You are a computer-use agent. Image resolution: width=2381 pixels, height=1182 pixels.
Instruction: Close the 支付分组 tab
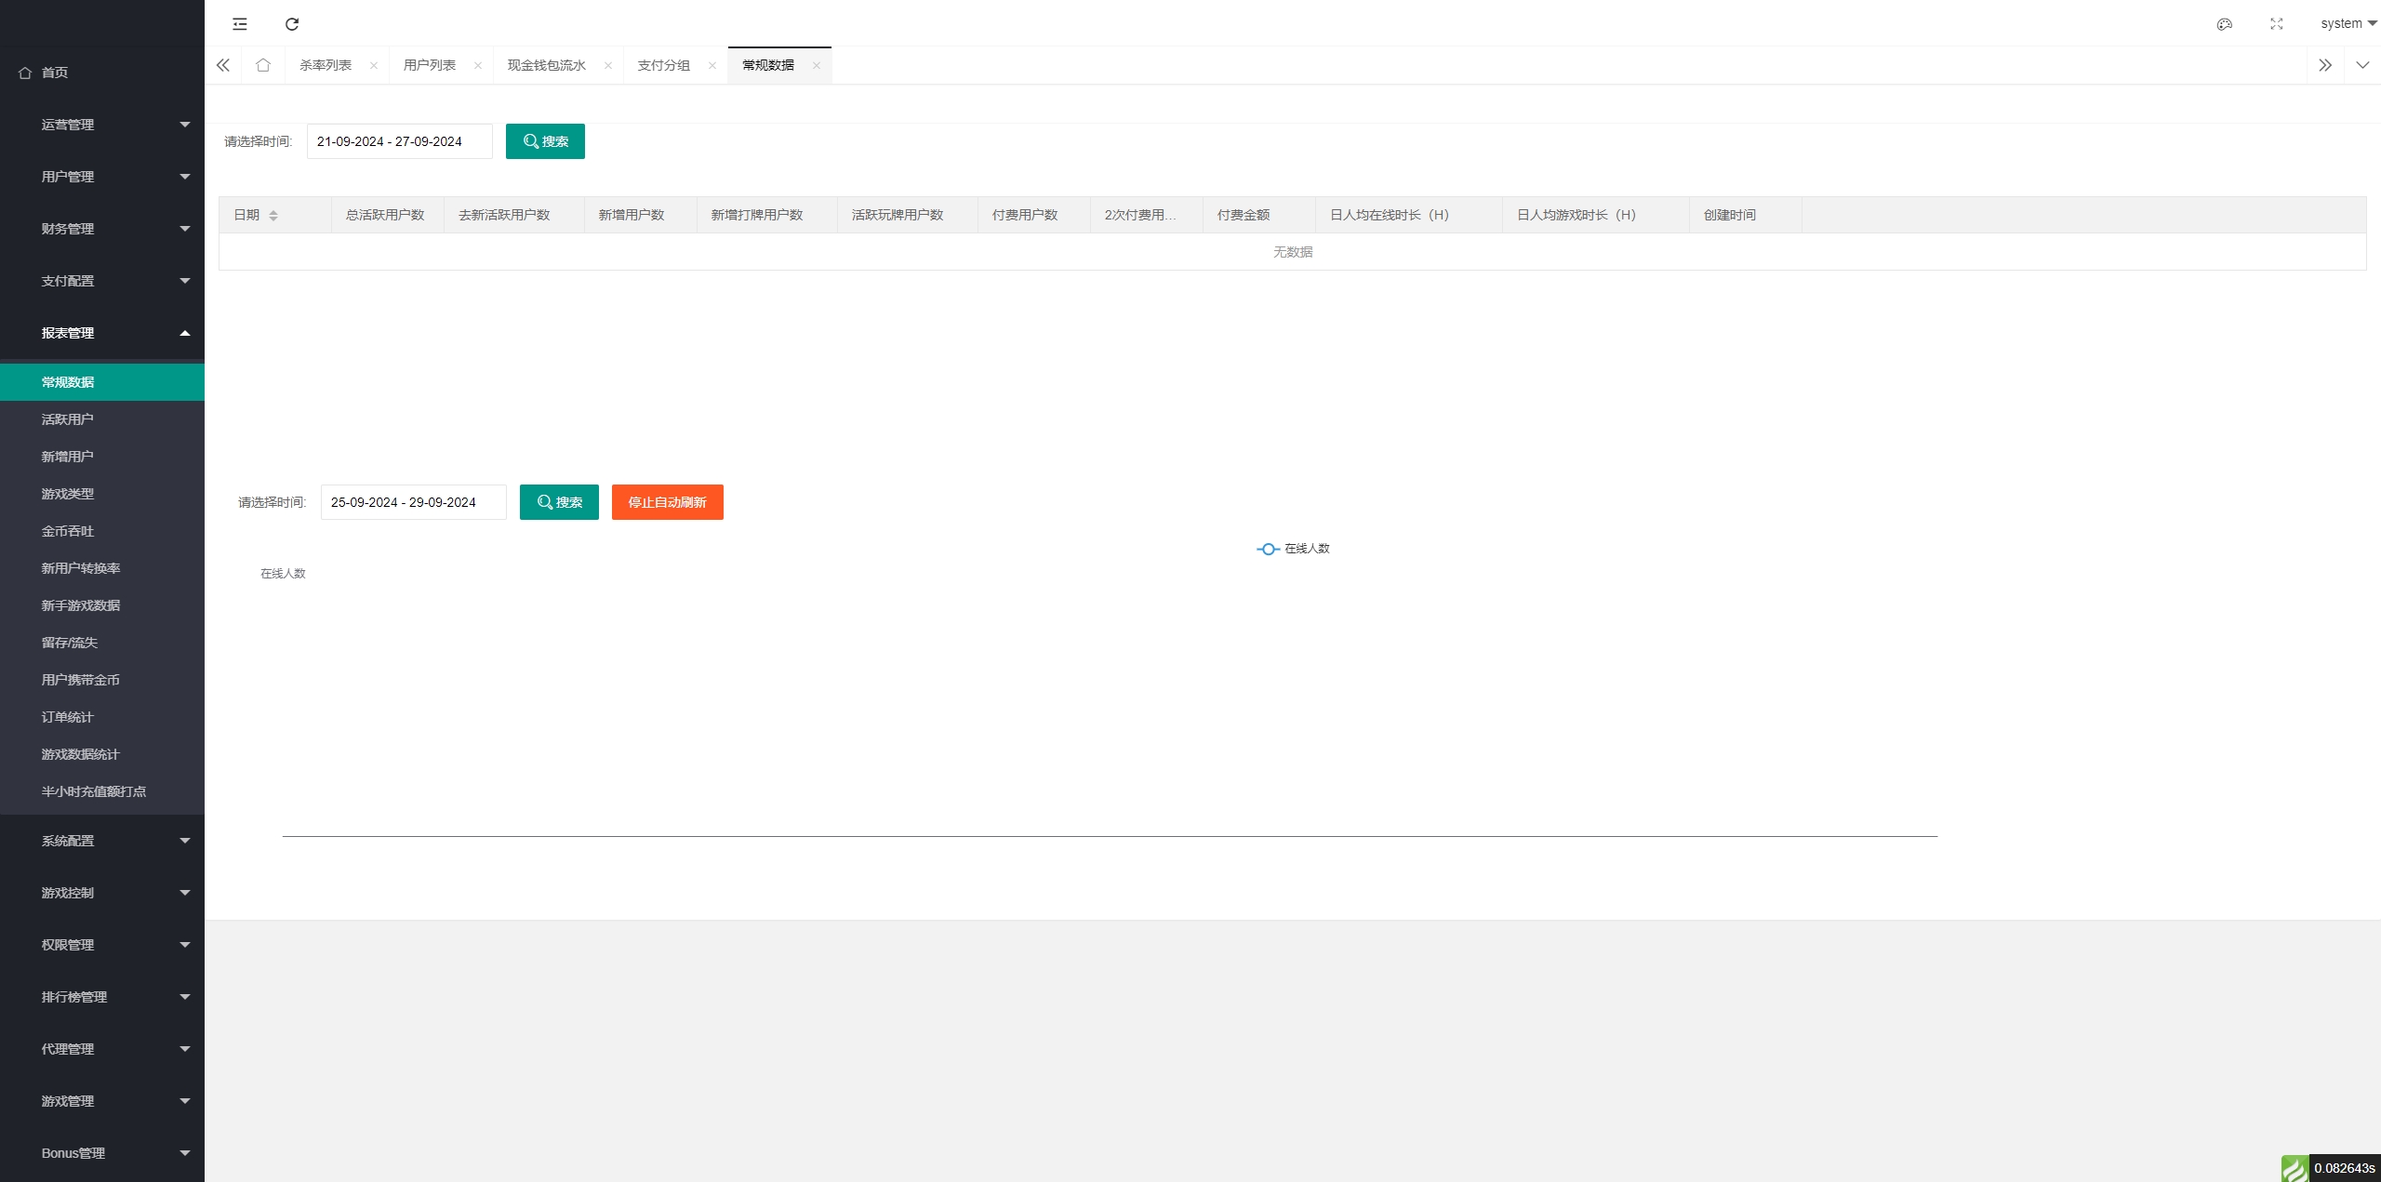(712, 65)
